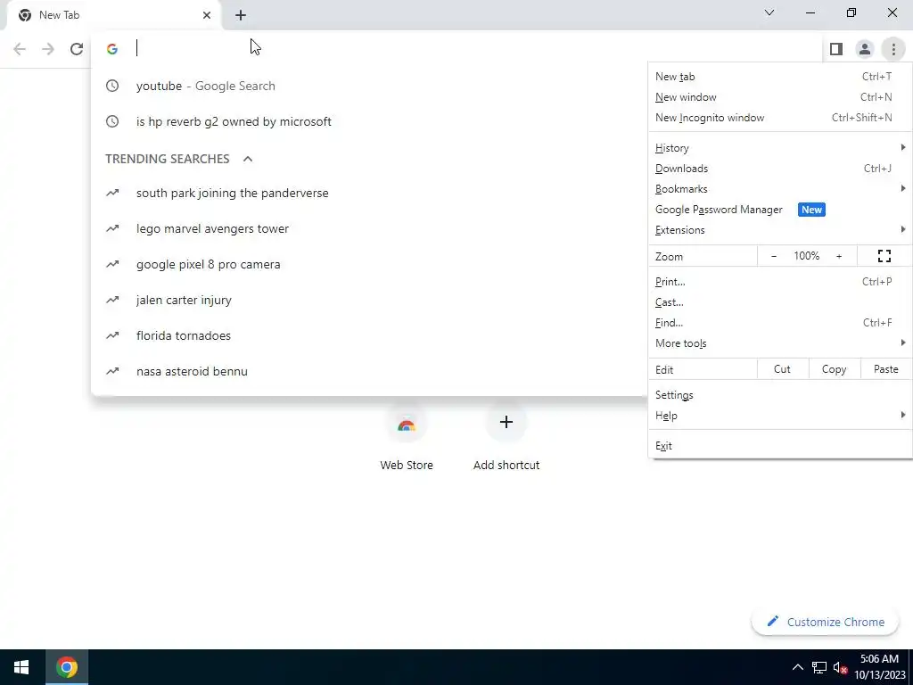
Task: Click the muted volume tray icon
Action: (x=840, y=667)
